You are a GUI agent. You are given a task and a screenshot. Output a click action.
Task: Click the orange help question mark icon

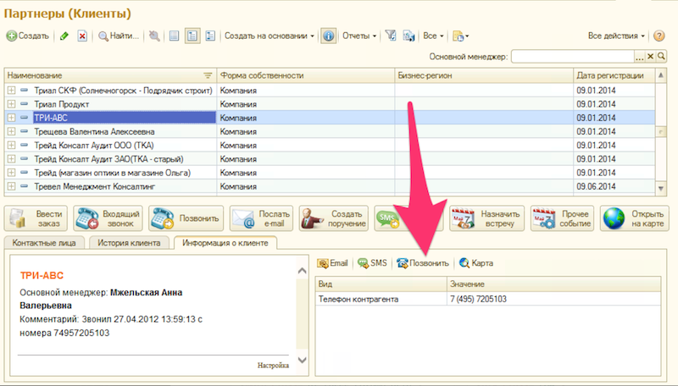click(659, 36)
